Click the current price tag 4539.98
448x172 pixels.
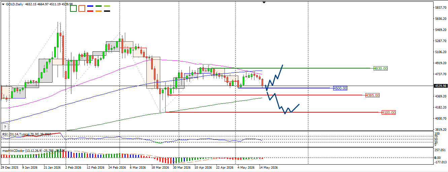click(x=440, y=86)
